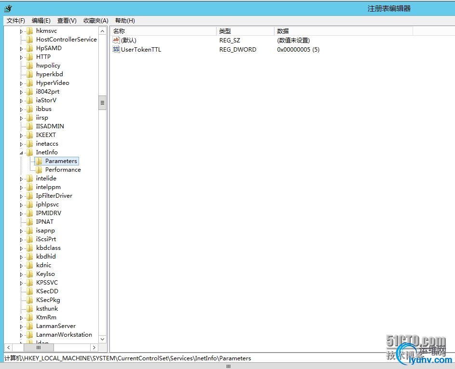
Task: Click the KSecPkg folder icon
Action: click(29, 300)
